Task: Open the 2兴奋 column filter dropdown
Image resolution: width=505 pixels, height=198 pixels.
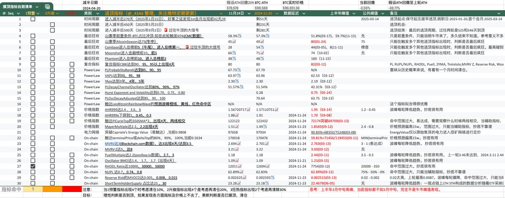Action: 58,13
